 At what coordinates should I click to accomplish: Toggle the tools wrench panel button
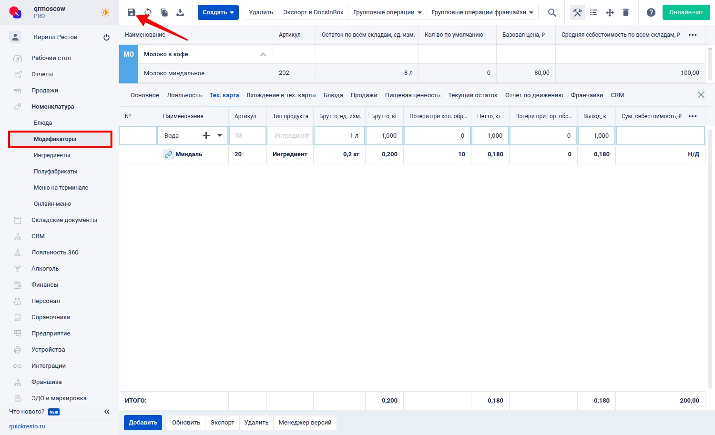point(577,12)
